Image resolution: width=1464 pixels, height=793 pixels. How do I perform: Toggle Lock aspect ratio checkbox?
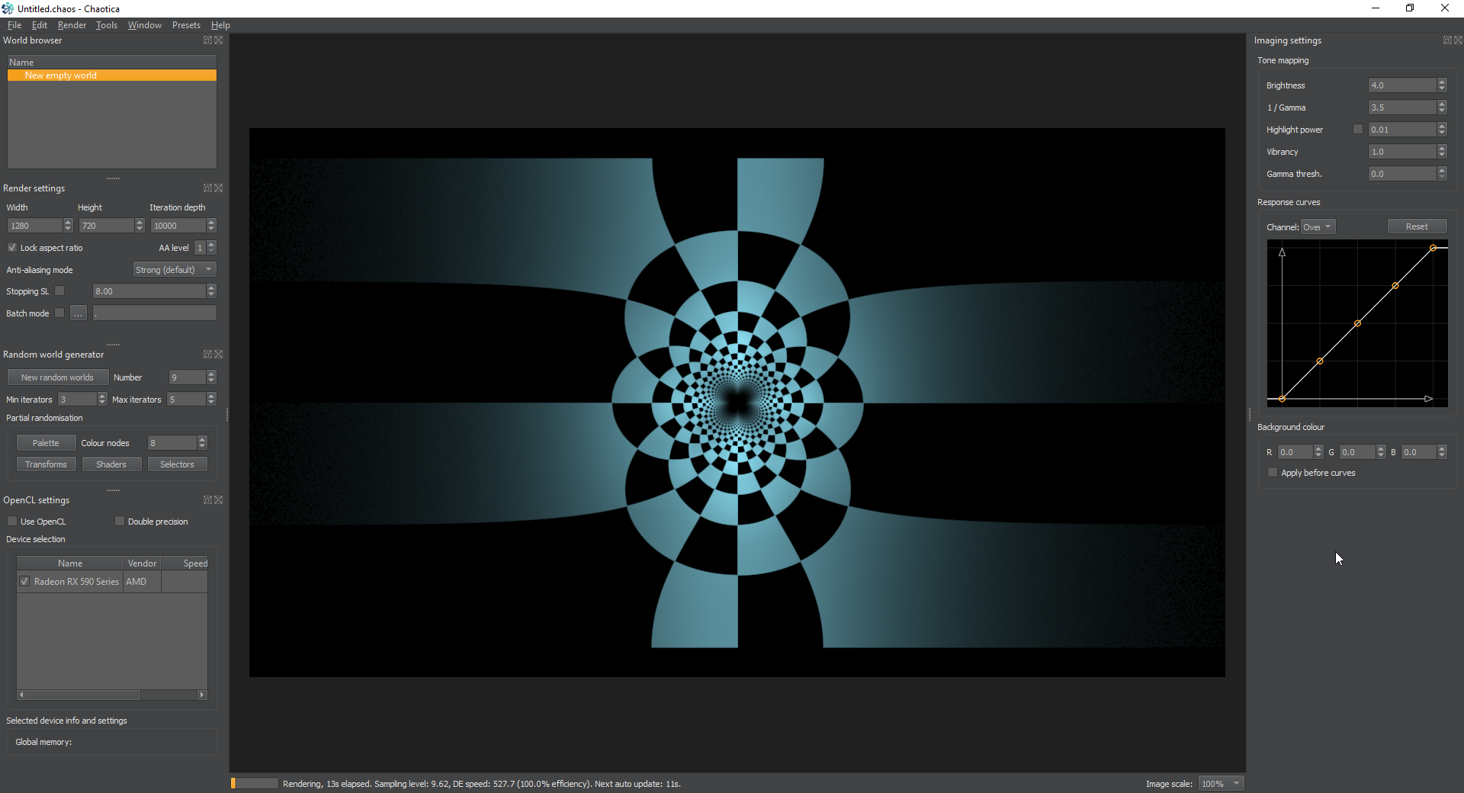(12, 248)
